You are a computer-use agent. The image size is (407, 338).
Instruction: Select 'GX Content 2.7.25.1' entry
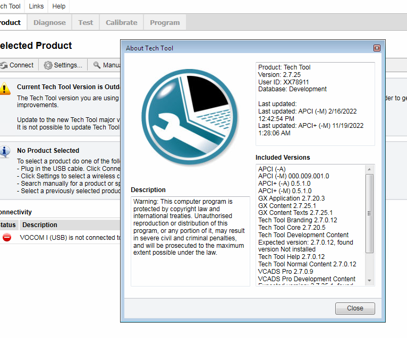pos(287,206)
